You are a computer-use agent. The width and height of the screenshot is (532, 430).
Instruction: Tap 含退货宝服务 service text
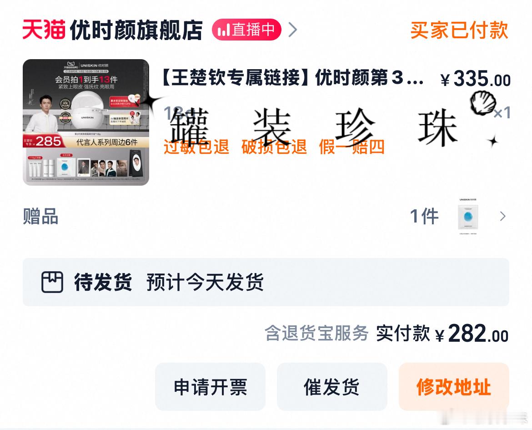(316, 333)
